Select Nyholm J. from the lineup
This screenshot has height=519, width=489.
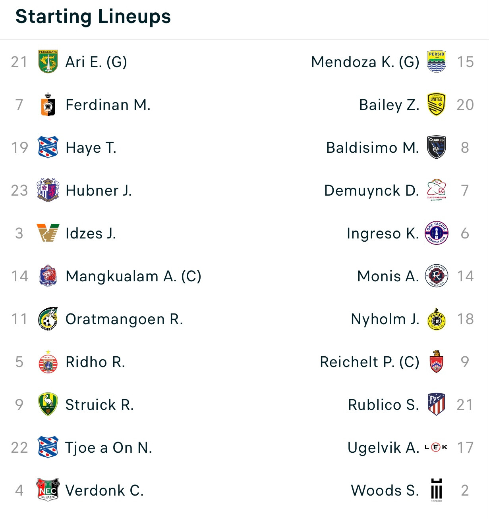(x=385, y=319)
